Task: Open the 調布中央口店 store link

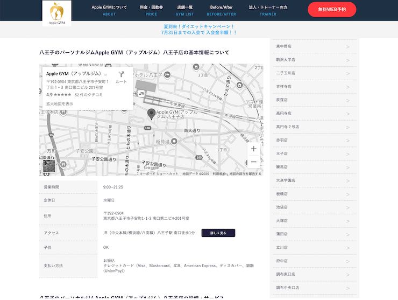Action: tap(315, 288)
